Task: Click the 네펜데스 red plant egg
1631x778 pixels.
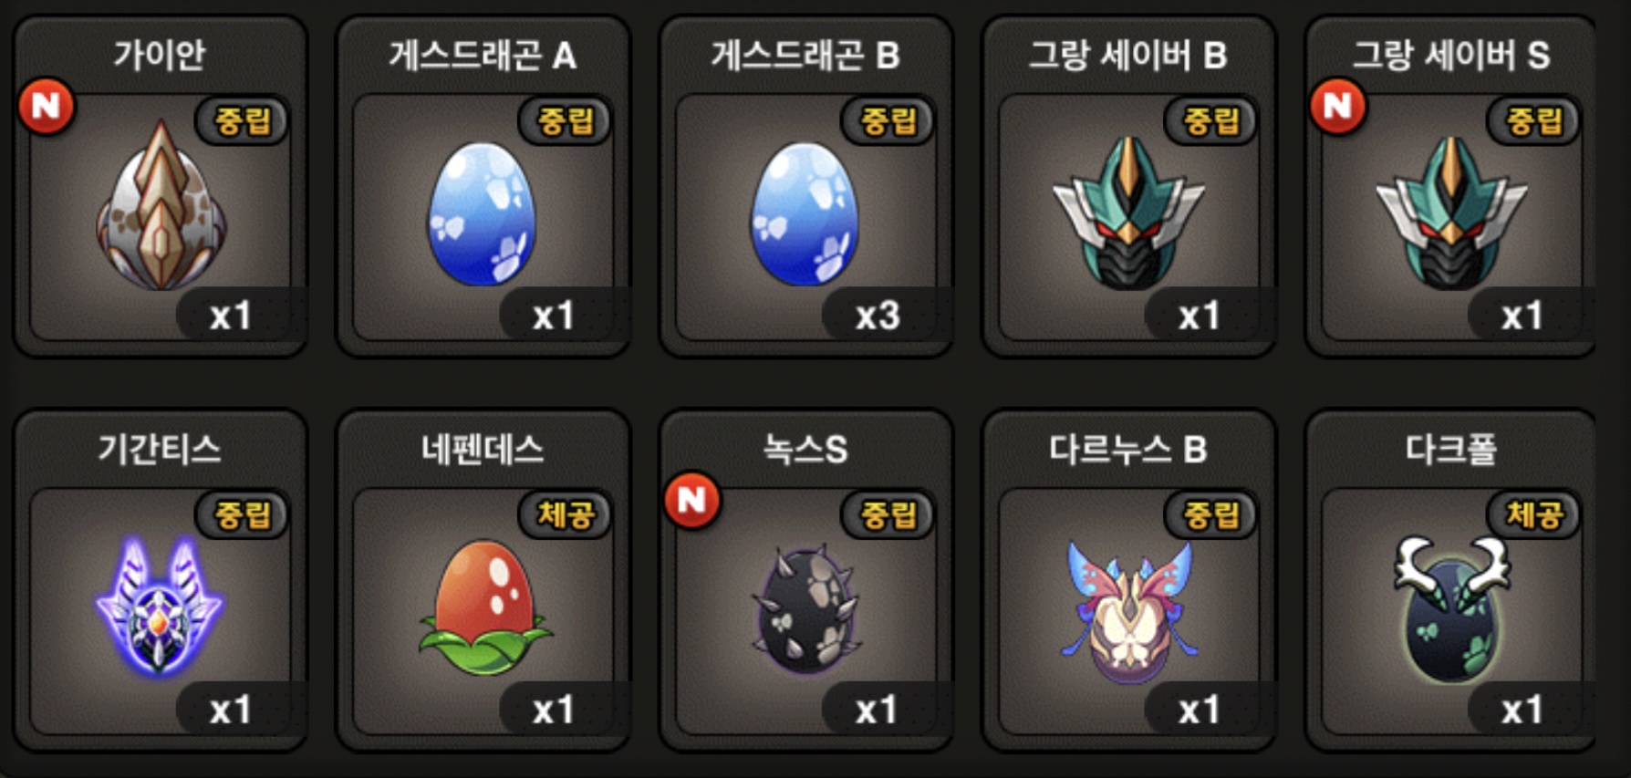Action: point(484,606)
